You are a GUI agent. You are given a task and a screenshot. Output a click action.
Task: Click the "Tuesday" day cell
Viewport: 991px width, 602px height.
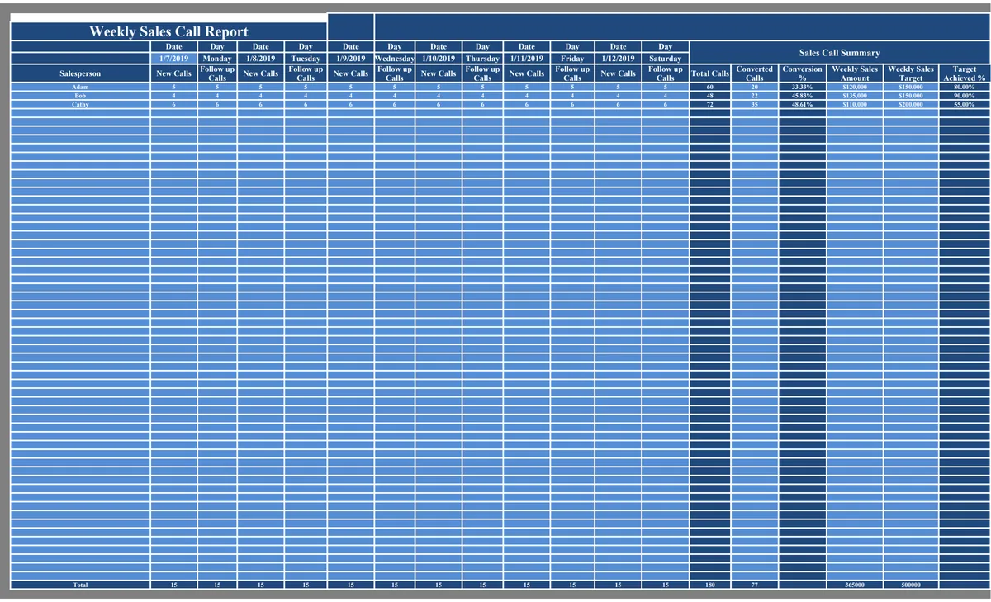coord(306,59)
